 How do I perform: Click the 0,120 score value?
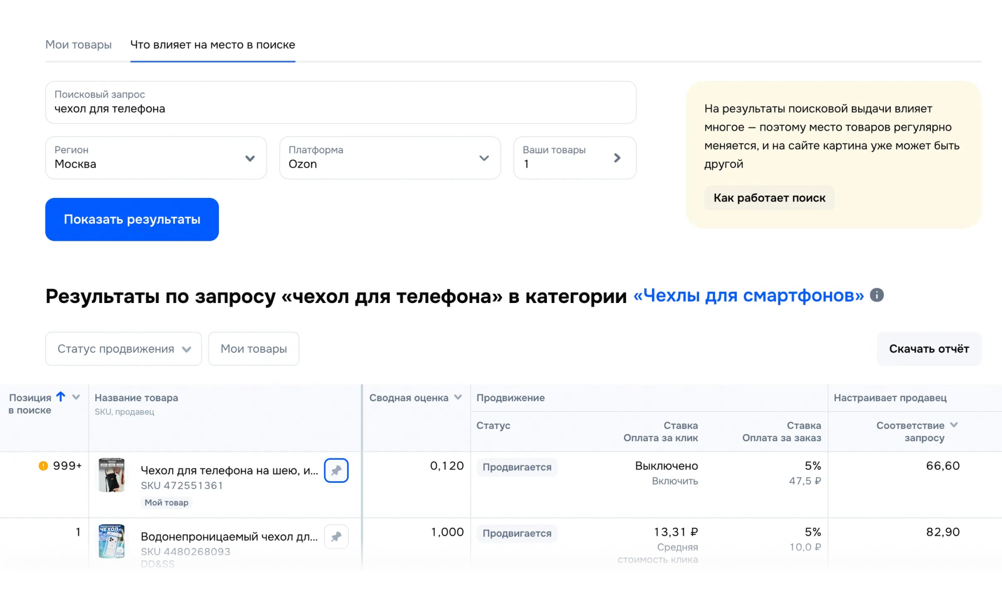point(447,466)
